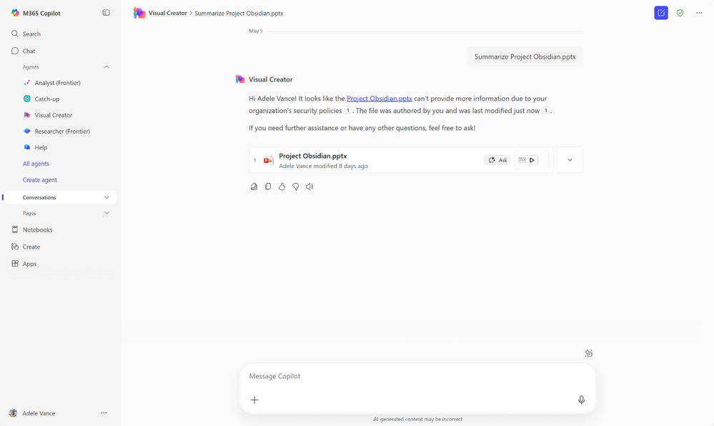This screenshot has width=714, height=426.
Task: Click Visual Creator in the header breadcrumb
Action: click(x=167, y=13)
